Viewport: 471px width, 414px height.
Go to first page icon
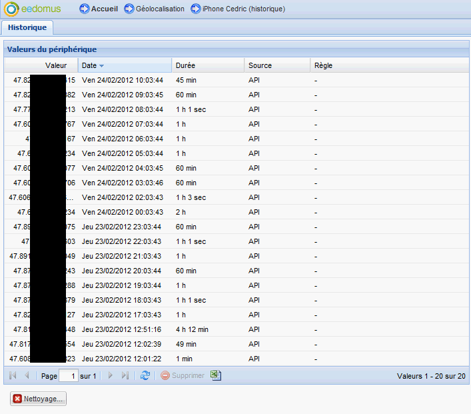coord(13,375)
